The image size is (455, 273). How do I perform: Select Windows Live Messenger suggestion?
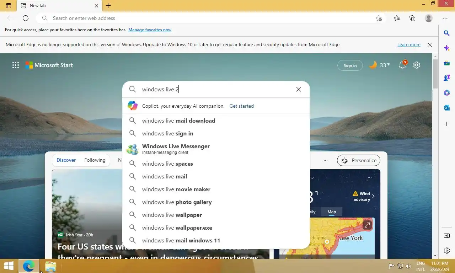(216, 149)
